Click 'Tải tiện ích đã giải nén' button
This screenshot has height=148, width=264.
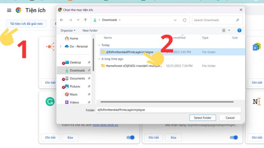(26, 24)
